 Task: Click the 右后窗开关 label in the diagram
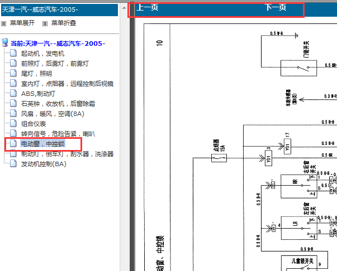pos(310,167)
